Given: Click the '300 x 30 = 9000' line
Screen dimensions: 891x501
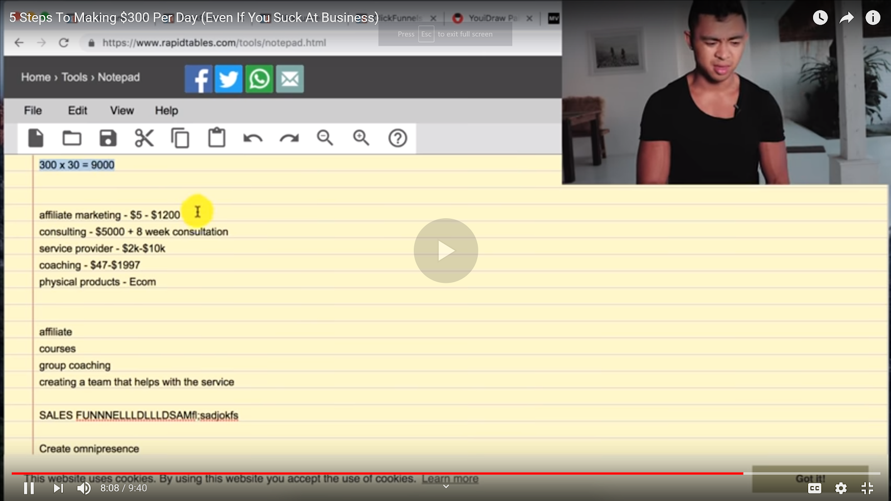Looking at the screenshot, I should pyautogui.click(x=77, y=165).
